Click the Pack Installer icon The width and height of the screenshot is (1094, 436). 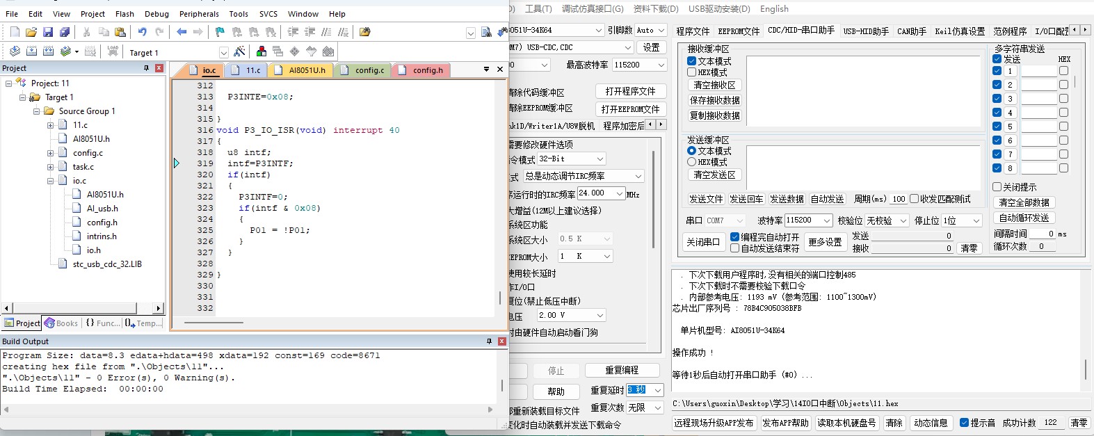coord(328,51)
